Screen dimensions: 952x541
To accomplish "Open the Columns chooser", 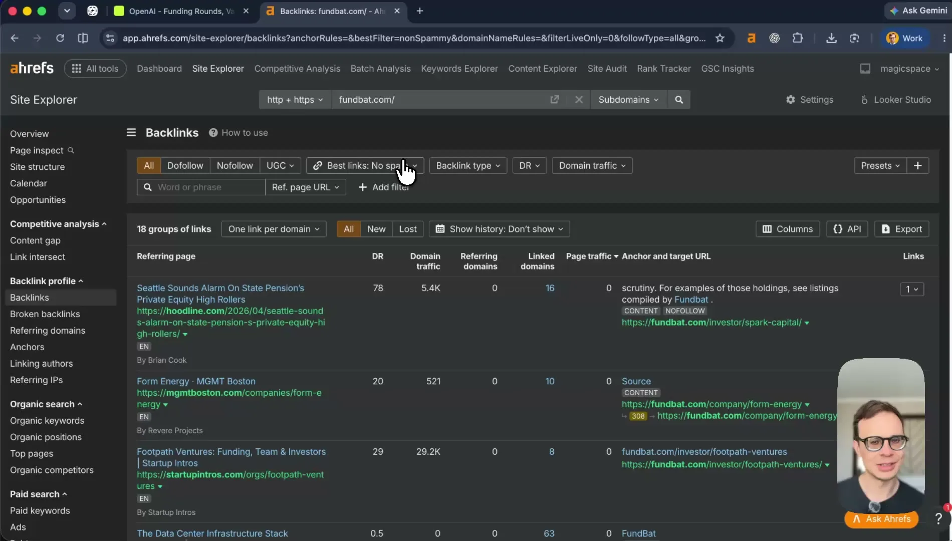I will coord(788,229).
